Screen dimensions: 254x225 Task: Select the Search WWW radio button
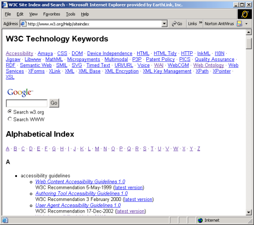pos(10,119)
